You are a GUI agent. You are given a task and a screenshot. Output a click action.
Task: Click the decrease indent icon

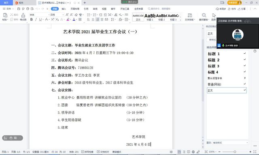[101, 15]
